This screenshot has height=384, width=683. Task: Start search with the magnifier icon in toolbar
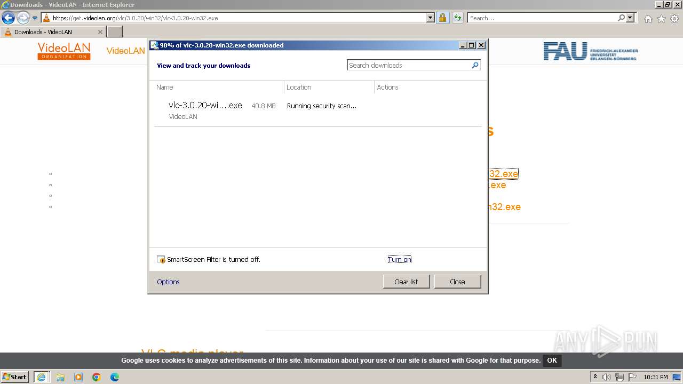621,18
